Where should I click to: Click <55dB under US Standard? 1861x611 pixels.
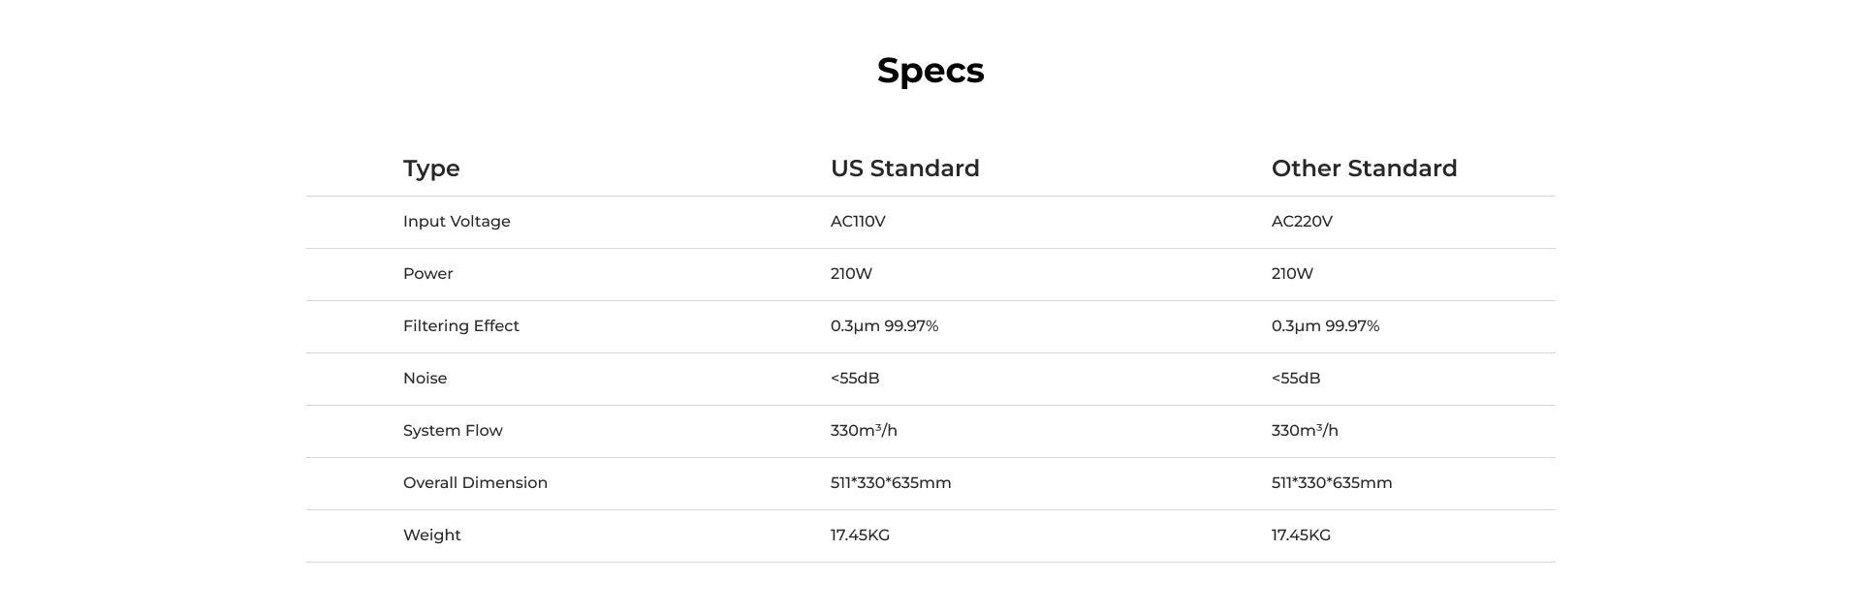pyautogui.click(x=855, y=379)
